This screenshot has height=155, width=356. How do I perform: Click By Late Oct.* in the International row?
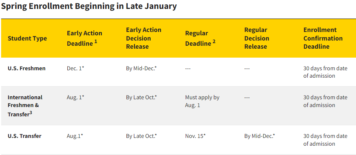tap(141, 97)
